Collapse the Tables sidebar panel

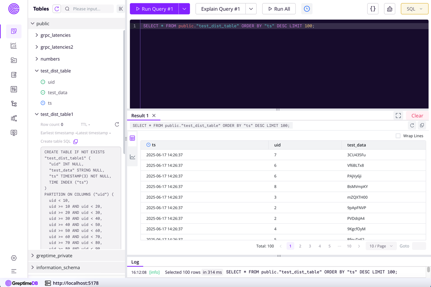coord(121,9)
